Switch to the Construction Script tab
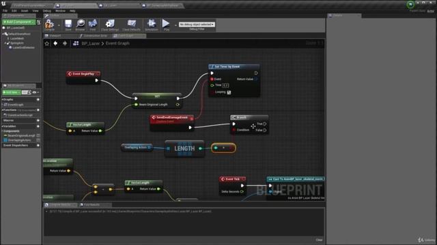Screen dimensions: 437x245 pyautogui.click(x=95, y=36)
